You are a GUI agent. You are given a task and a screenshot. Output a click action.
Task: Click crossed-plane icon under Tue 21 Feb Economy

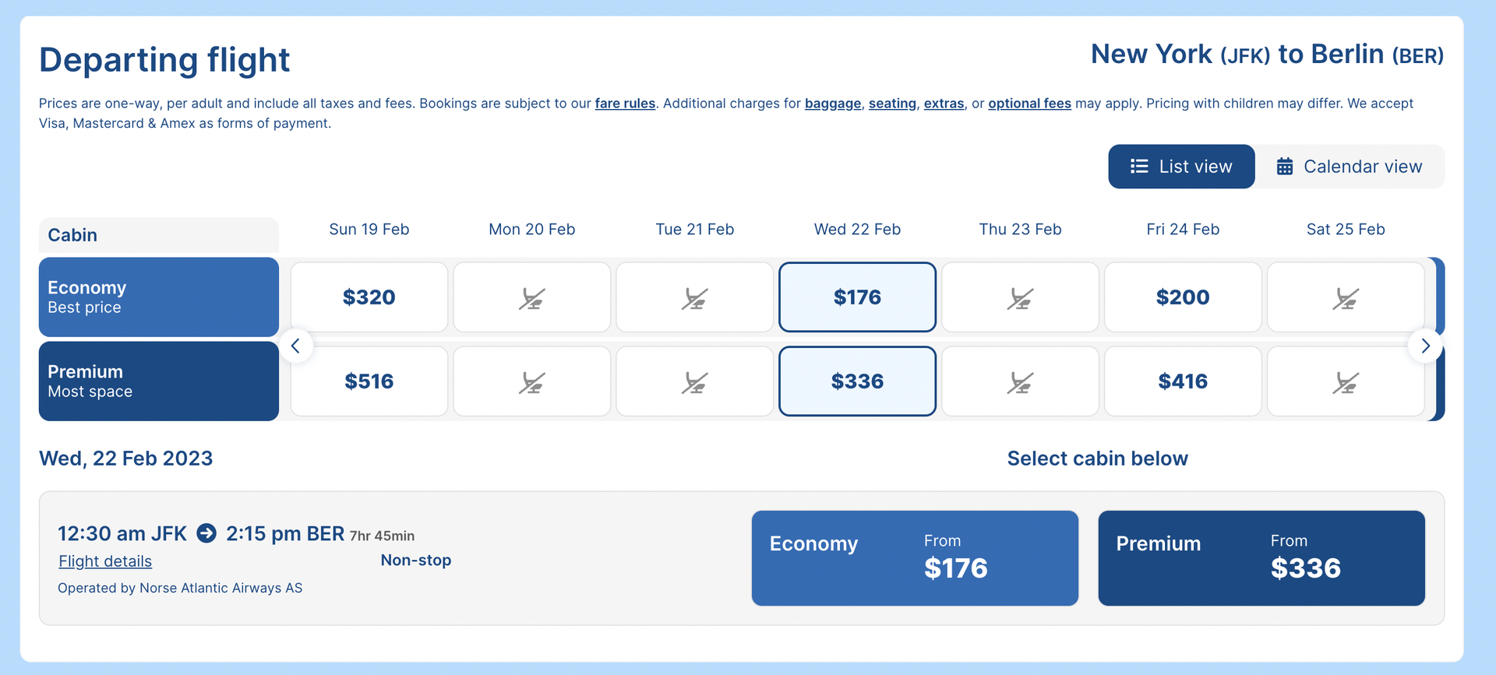pos(694,297)
